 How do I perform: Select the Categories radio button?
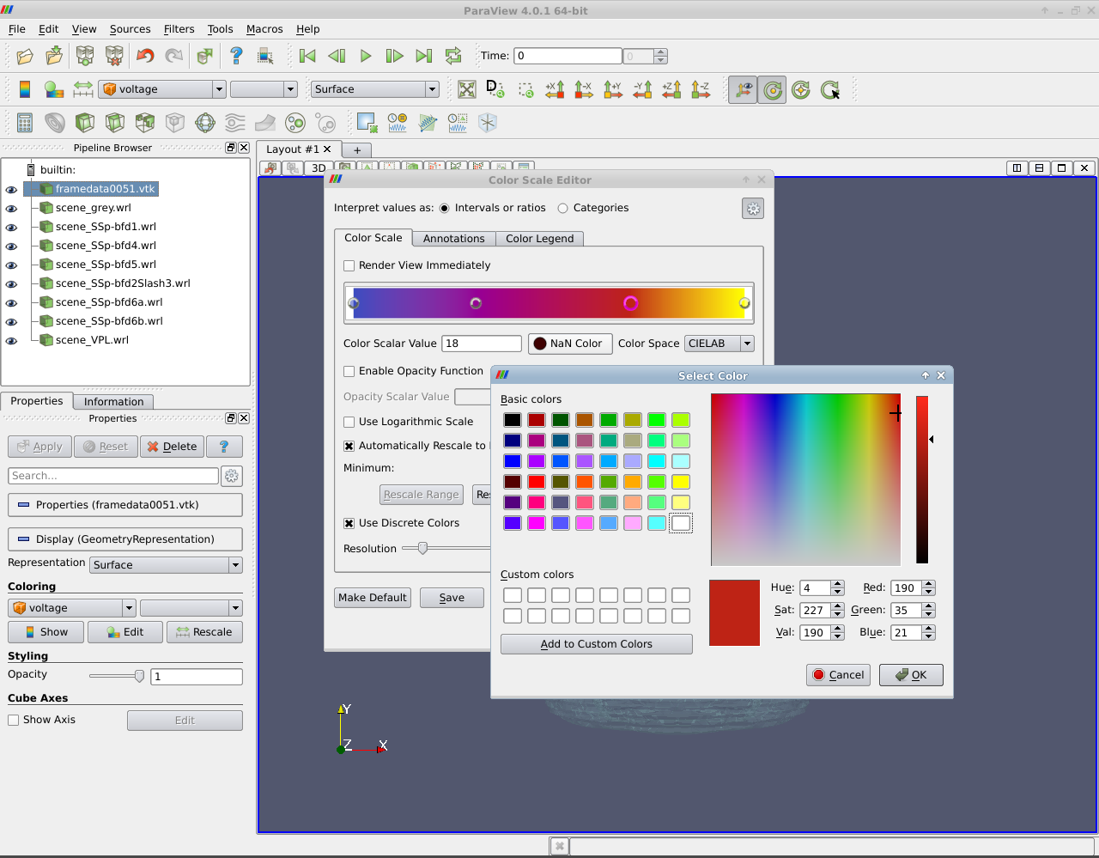pyautogui.click(x=563, y=208)
